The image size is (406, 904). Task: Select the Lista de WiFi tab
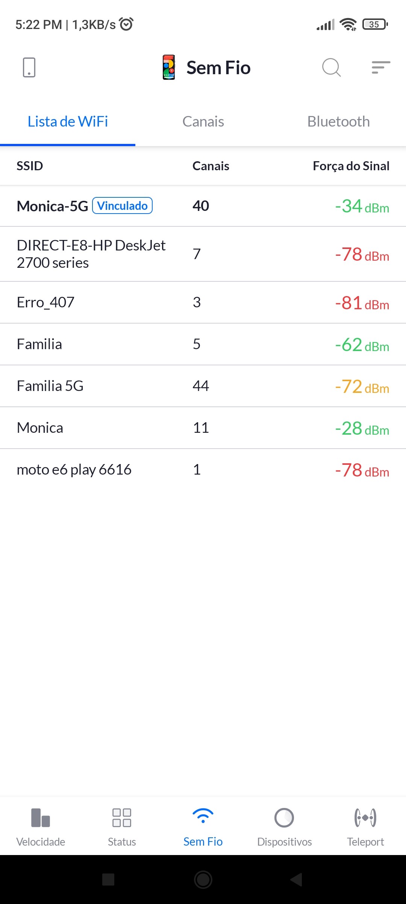click(x=68, y=122)
